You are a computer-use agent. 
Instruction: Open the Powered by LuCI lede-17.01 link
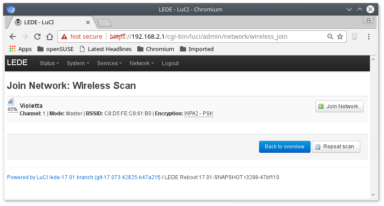84,177
